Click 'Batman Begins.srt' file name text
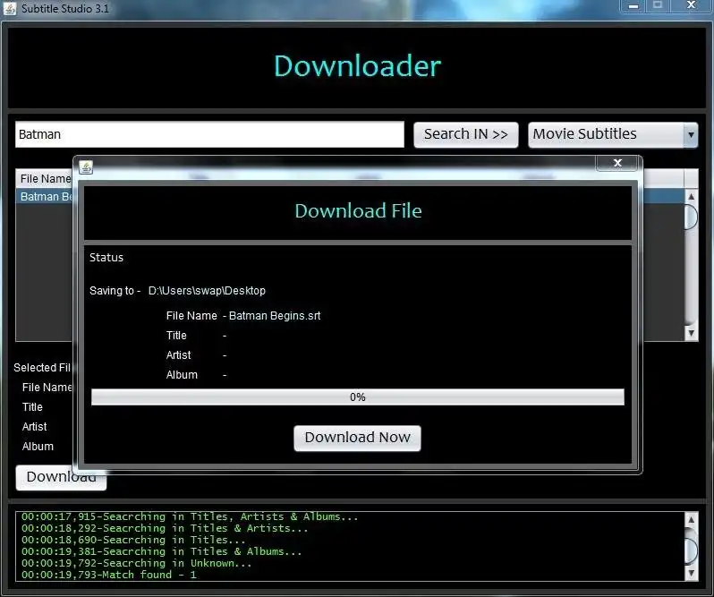The width and height of the screenshot is (714, 597). click(x=275, y=316)
